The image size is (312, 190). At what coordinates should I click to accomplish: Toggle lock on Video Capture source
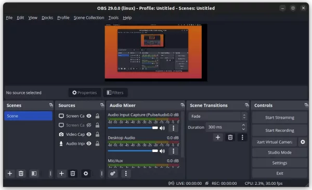(x=97, y=134)
